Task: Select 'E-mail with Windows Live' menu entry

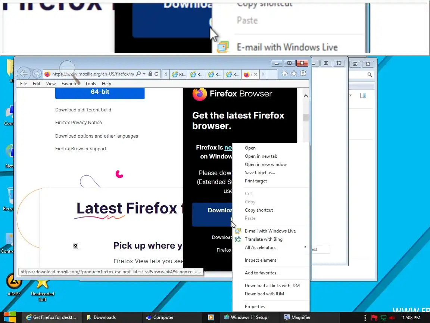Action: click(x=271, y=231)
